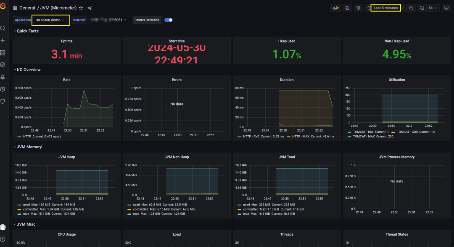Open the General folder breadcrumb link
The image size is (454, 247).
[x=27, y=8]
